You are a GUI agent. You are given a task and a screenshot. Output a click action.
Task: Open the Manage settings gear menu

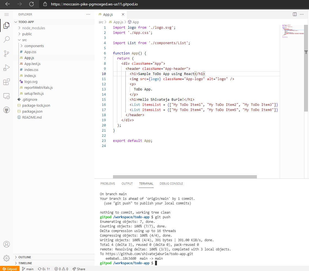click(7, 258)
